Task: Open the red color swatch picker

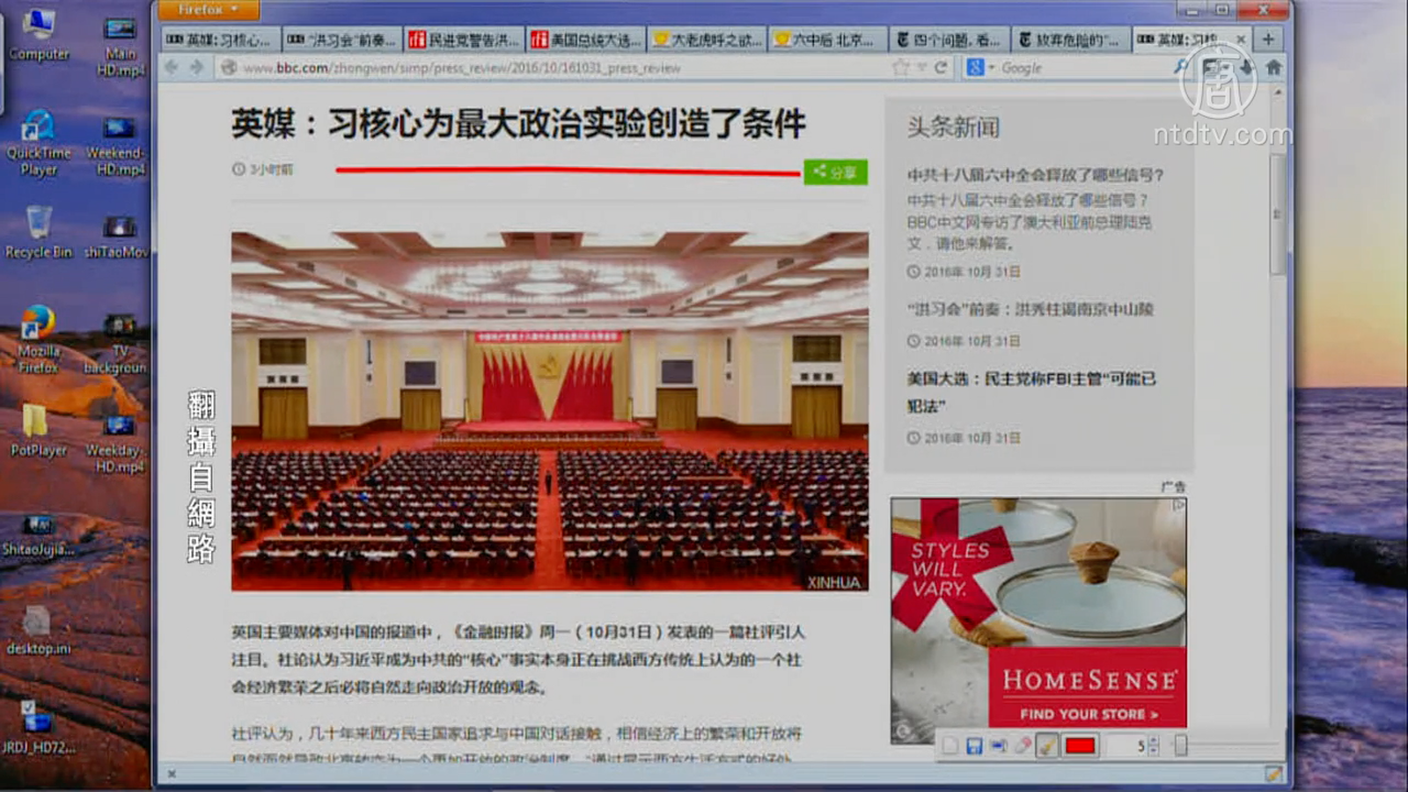Action: tap(1080, 746)
